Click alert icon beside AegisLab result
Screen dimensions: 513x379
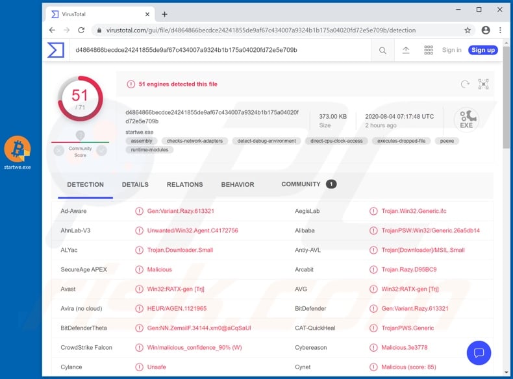point(373,211)
